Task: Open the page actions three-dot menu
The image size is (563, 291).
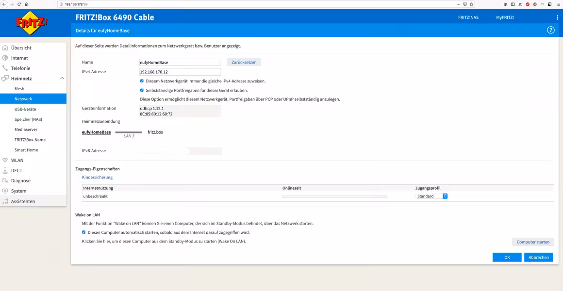Action: (x=458, y=4)
